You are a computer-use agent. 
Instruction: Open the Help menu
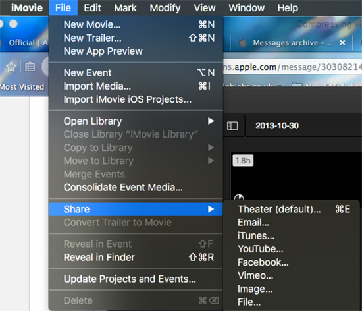pyautogui.click(x=288, y=8)
